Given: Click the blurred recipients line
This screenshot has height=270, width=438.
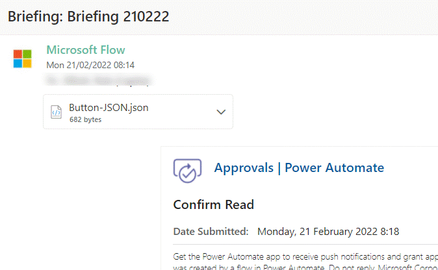Looking at the screenshot, I should [97, 81].
